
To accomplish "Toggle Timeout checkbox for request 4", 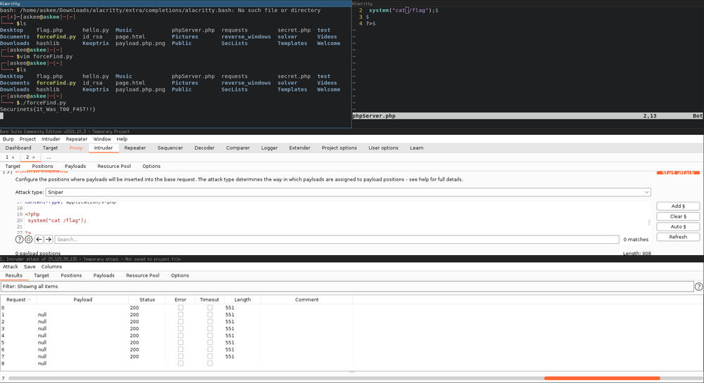I will point(210,335).
